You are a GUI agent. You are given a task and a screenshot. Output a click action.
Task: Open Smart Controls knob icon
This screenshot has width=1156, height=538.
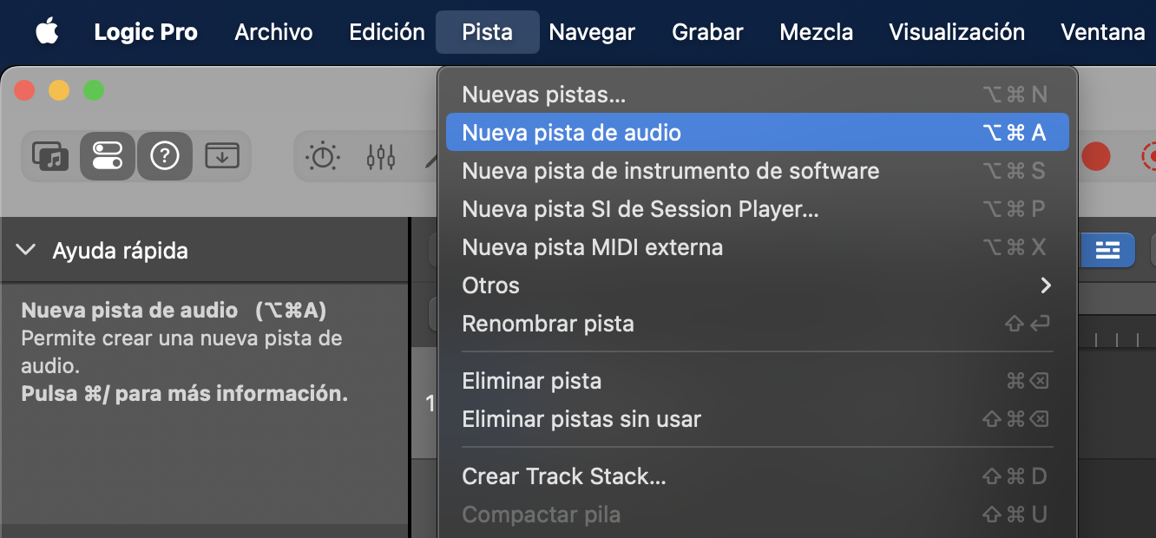pyautogui.click(x=324, y=156)
